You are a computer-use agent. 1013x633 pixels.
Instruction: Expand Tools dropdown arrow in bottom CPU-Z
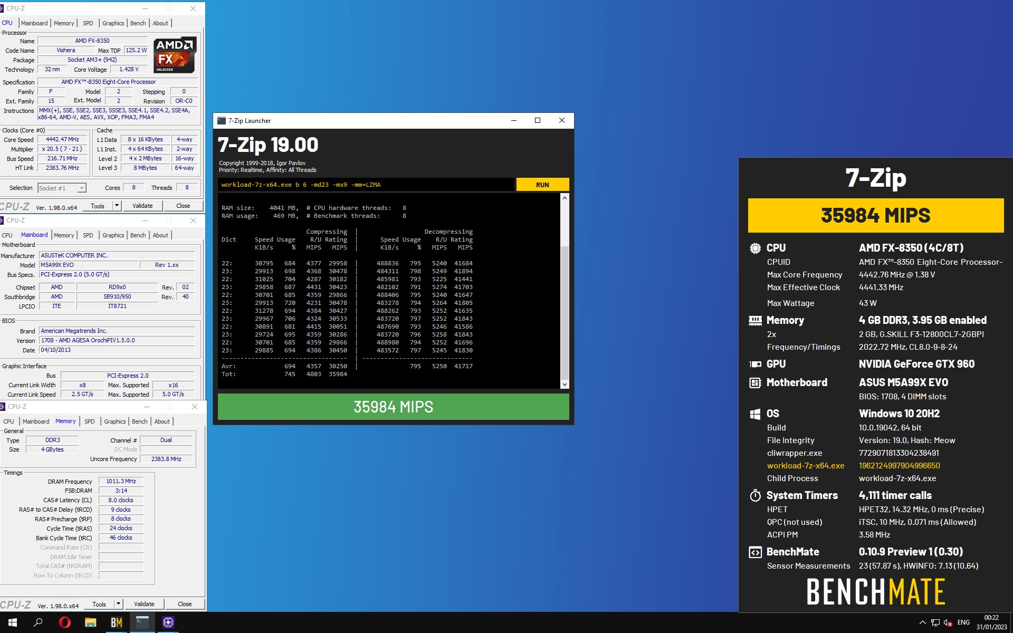click(118, 604)
